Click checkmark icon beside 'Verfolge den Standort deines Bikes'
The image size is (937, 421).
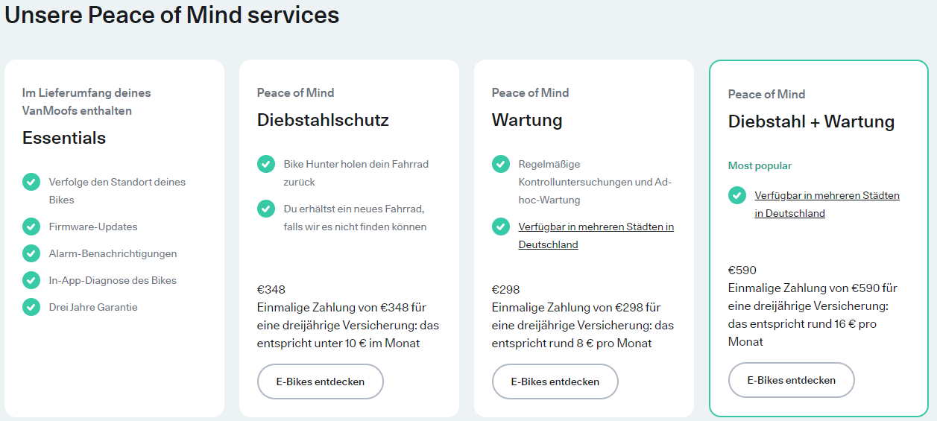[x=31, y=182]
